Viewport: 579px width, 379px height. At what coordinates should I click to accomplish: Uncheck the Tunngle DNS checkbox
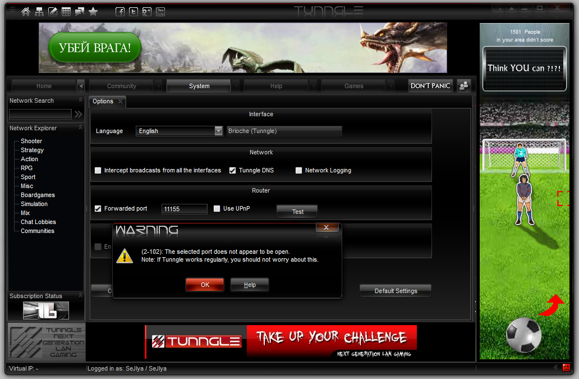(x=233, y=170)
